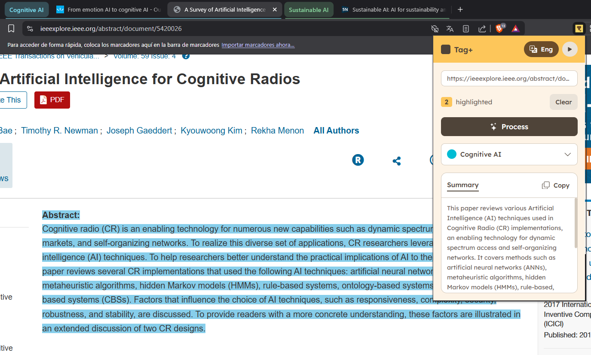Open the red PDF button
591x355 pixels.
point(52,100)
